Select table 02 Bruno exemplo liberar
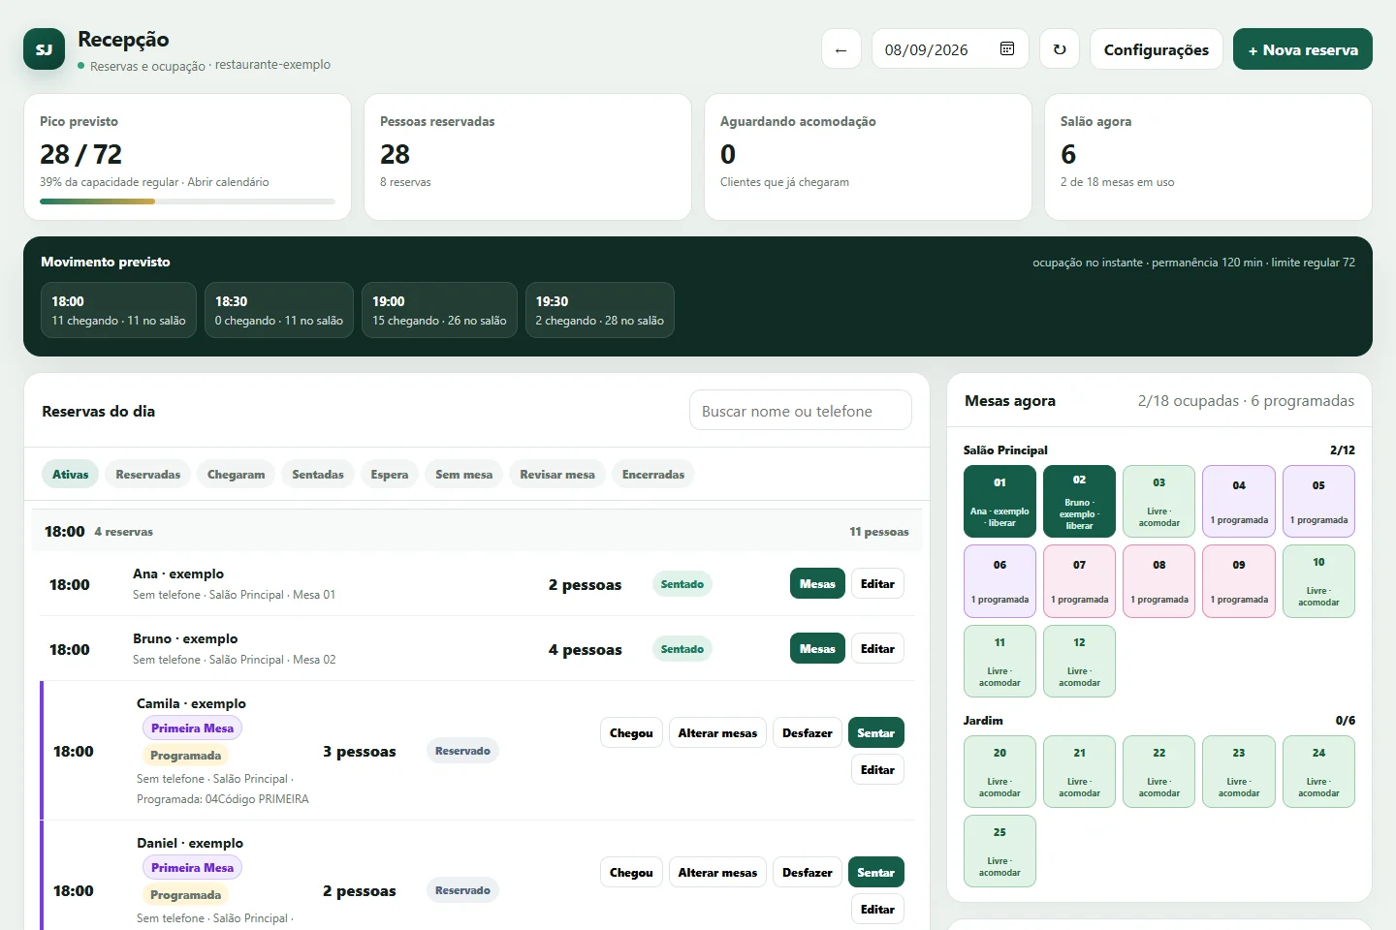 click(x=1079, y=502)
